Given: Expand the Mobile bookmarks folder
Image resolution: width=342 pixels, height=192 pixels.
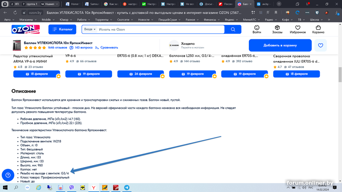Looking at the screenshot, I should [48, 20].
